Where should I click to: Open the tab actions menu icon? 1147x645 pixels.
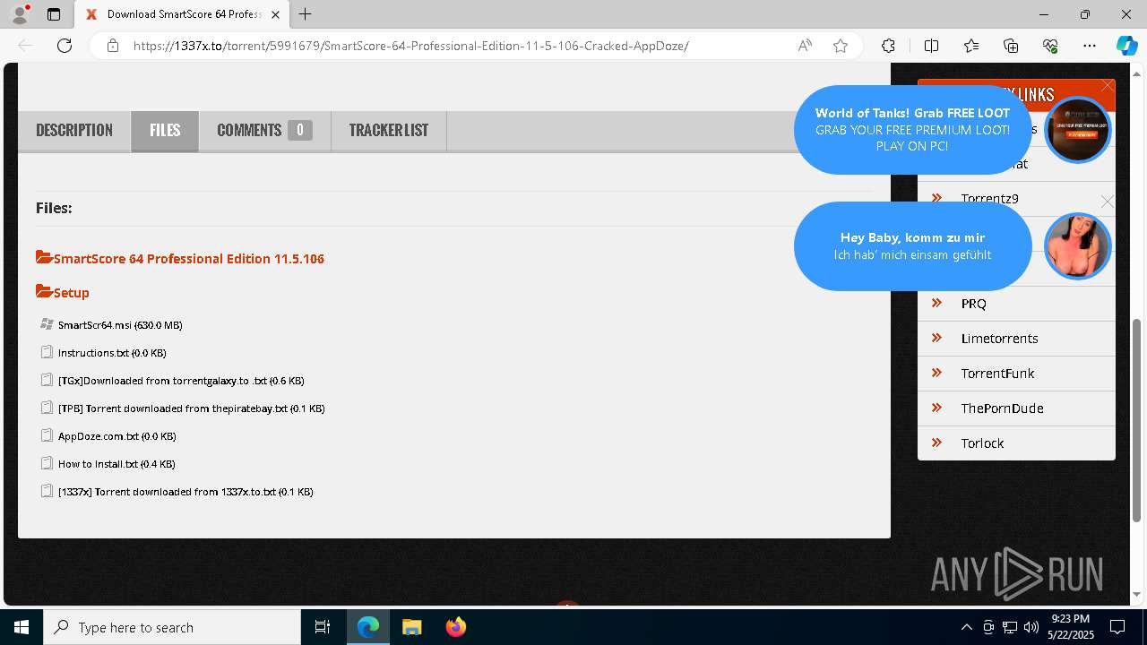click(x=54, y=14)
